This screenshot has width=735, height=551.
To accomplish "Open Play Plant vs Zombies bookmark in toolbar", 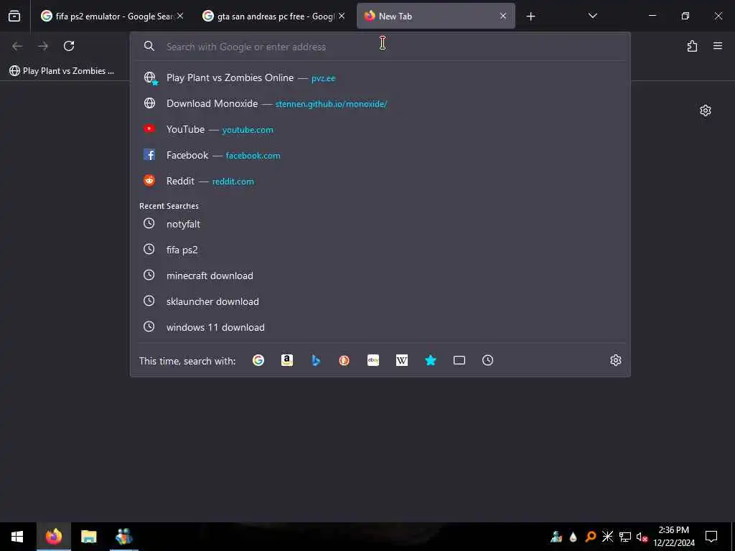I will pos(62,71).
